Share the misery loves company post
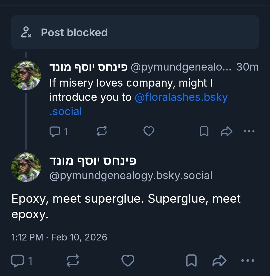 click(226, 131)
